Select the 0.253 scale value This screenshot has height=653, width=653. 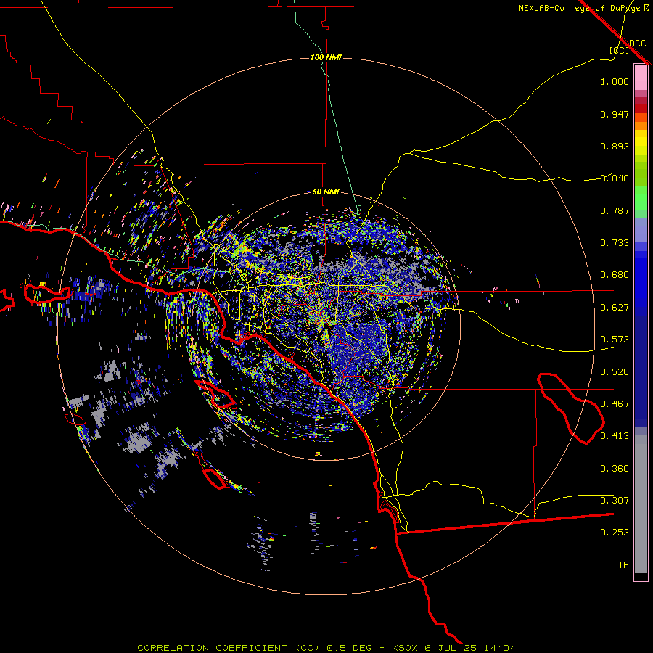(615, 533)
